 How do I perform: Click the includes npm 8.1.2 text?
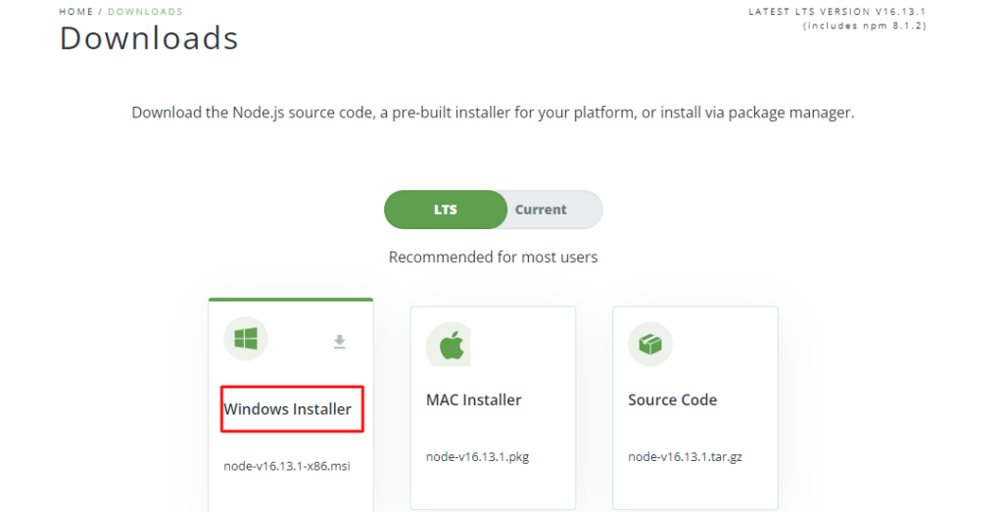coord(865,26)
